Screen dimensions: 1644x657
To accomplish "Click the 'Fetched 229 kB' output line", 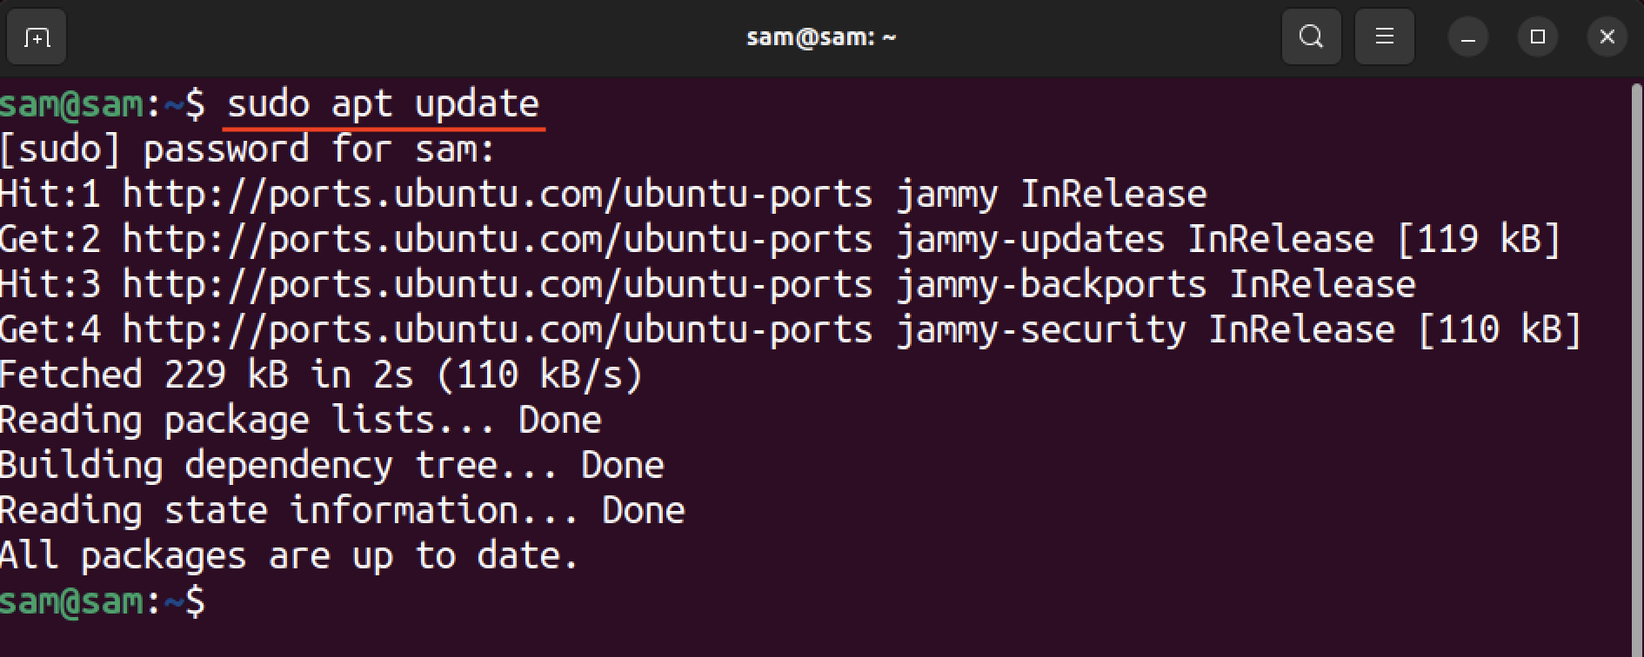I will 322,374.
